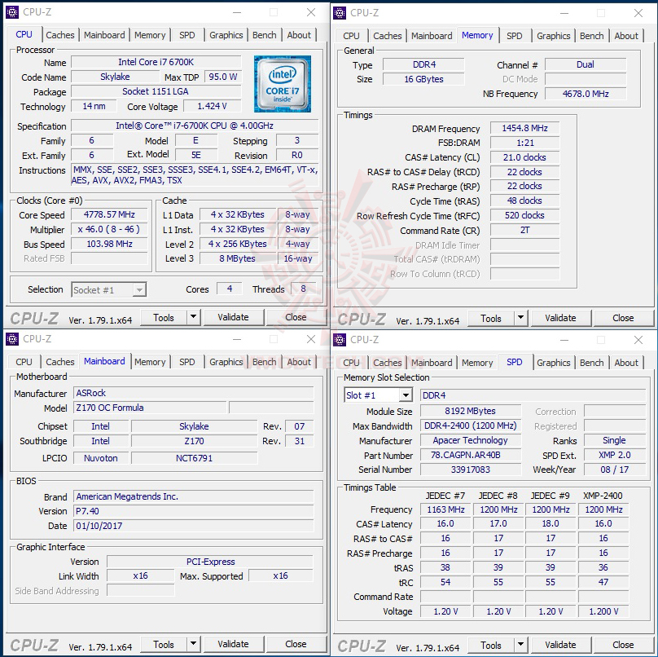This screenshot has width=658, height=657.
Task: Minimize the SPD CPU-Z window
Action: click(564, 340)
